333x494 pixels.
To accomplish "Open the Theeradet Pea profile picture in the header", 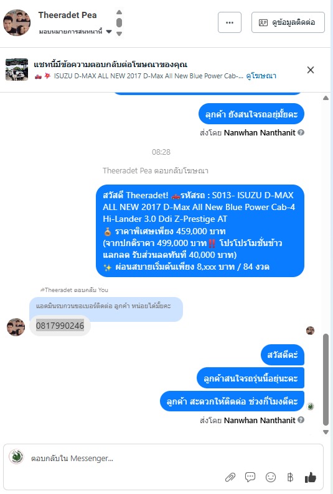I will [x=17, y=22].
